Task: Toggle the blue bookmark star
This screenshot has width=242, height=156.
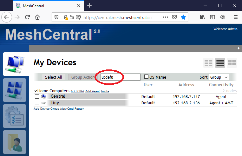Action: (183, 17)
